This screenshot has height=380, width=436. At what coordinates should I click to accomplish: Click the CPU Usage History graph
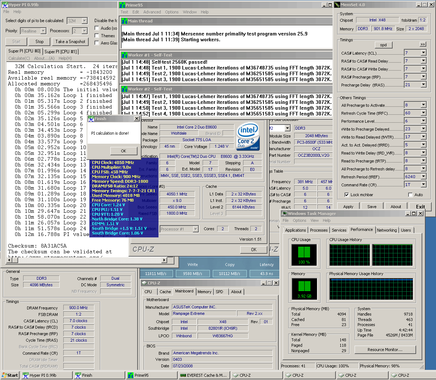click(371, 255)
